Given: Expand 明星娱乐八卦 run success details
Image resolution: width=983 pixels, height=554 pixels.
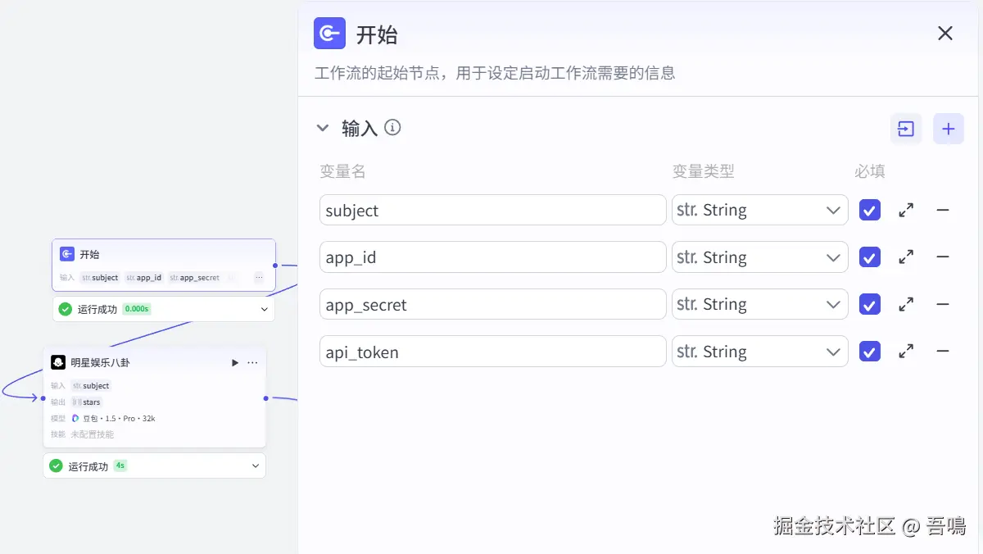Looking at the screenshot, I should click(256, 466).
